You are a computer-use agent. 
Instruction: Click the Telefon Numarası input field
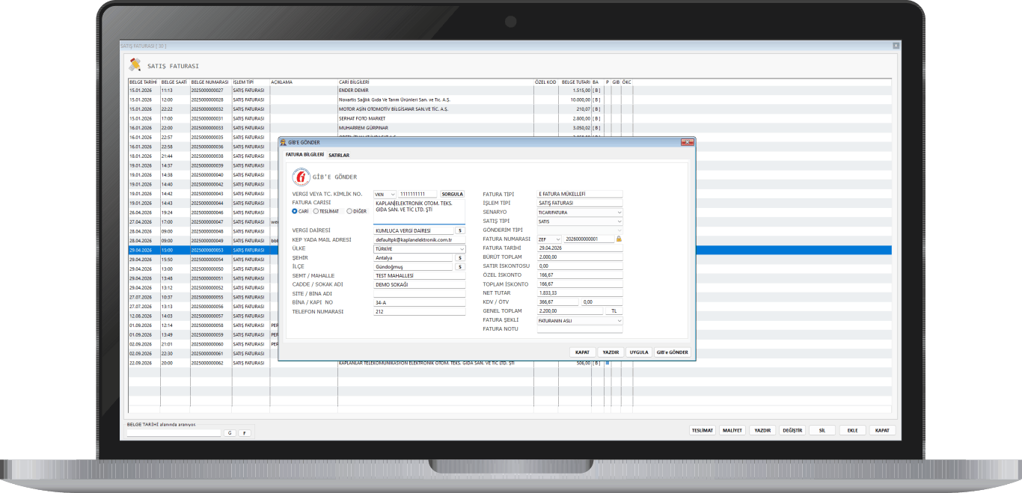click(419, 311)
